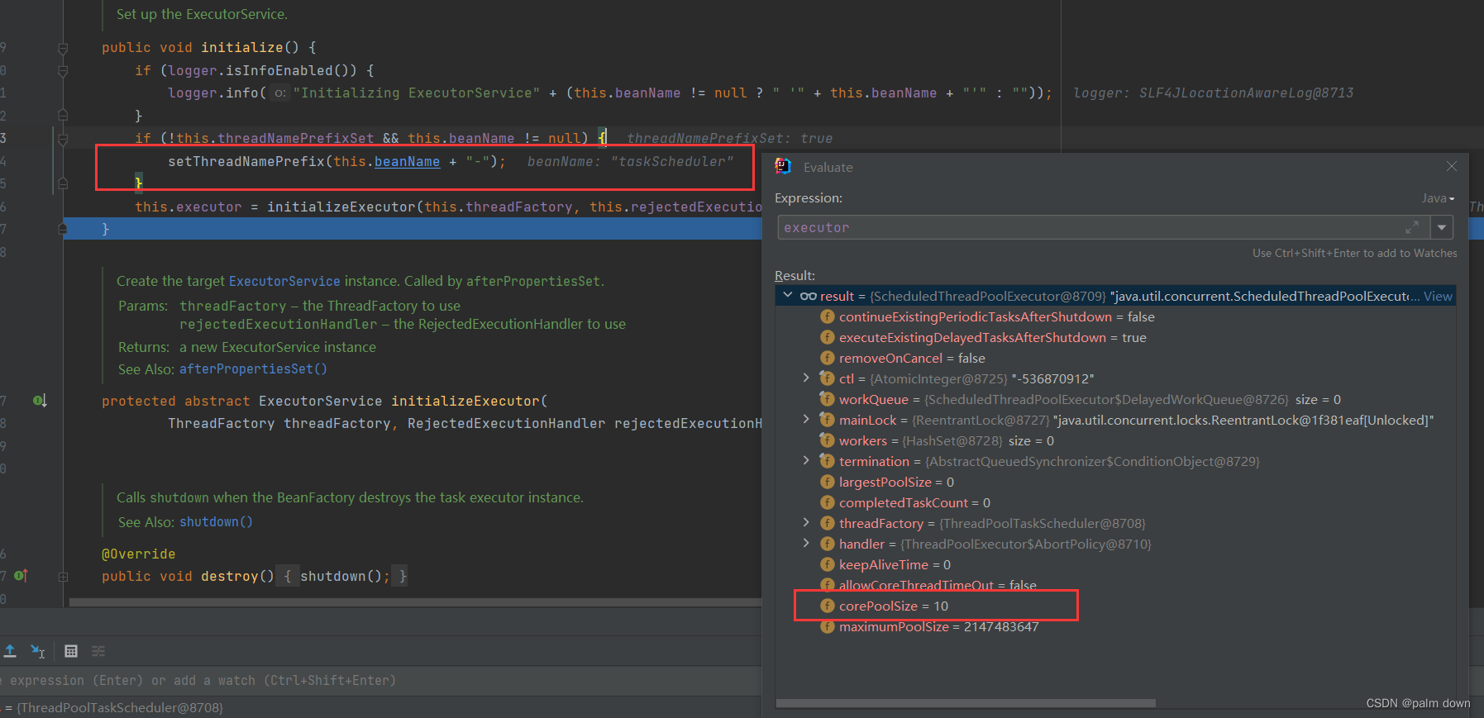
Task: Click the Trace Current Stream Chain icon
Action: 98,651
